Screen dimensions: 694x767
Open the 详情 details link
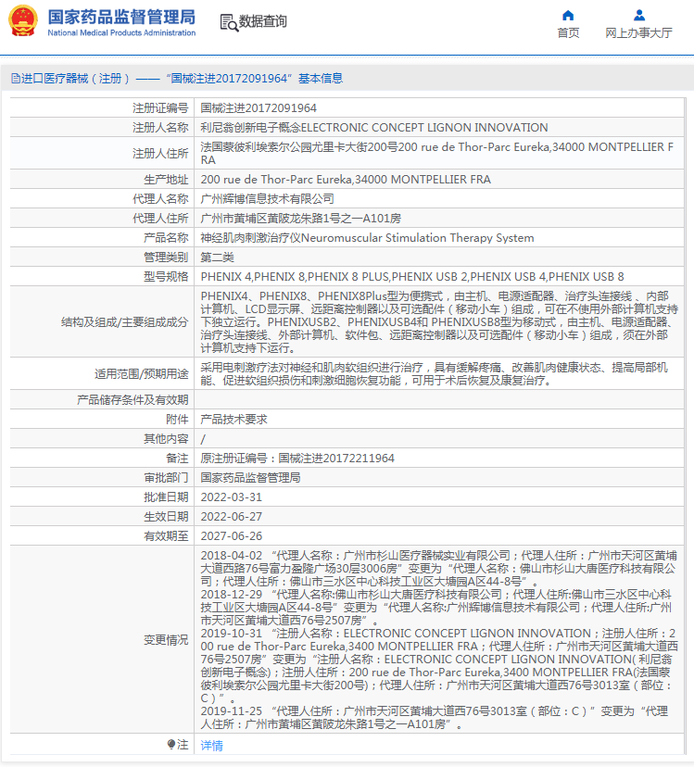[x=211, y=745]
